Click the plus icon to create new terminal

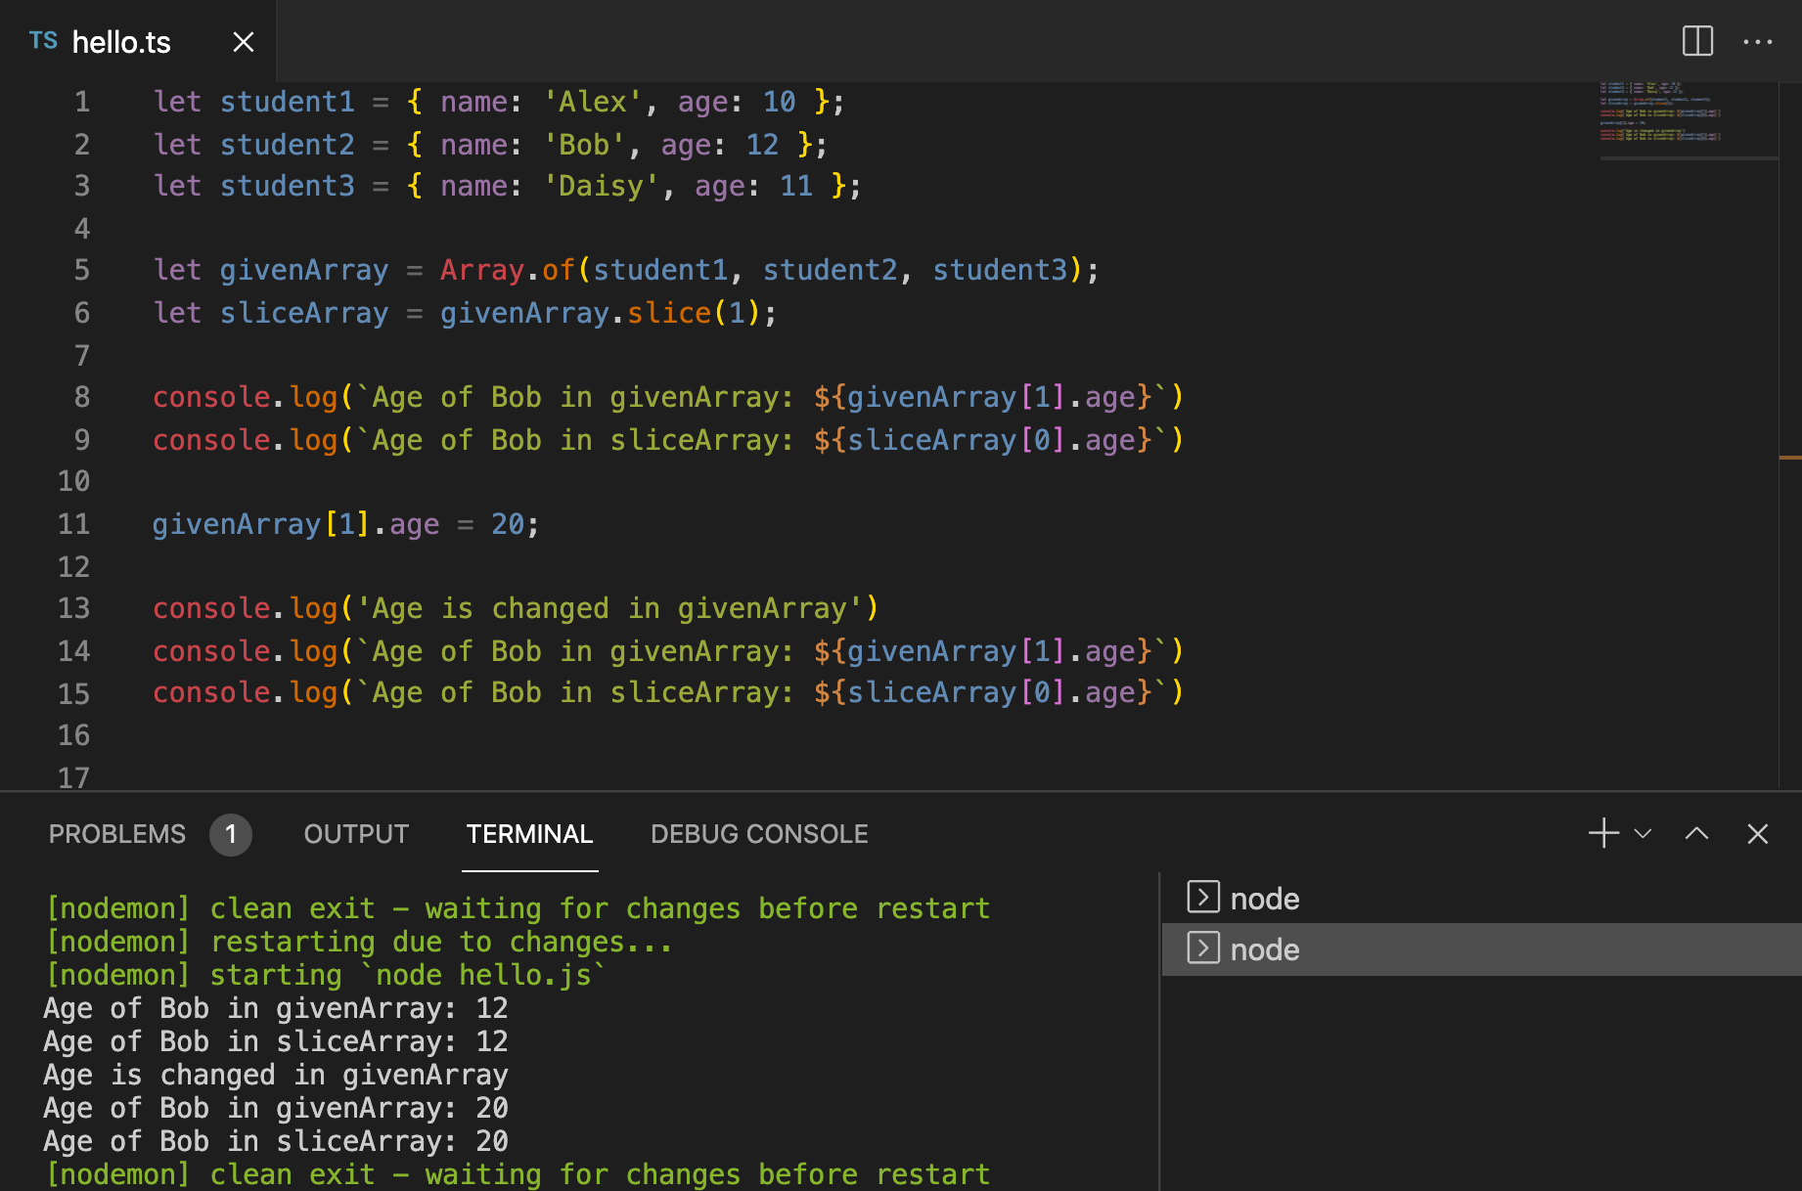[x=1601, y=833]
